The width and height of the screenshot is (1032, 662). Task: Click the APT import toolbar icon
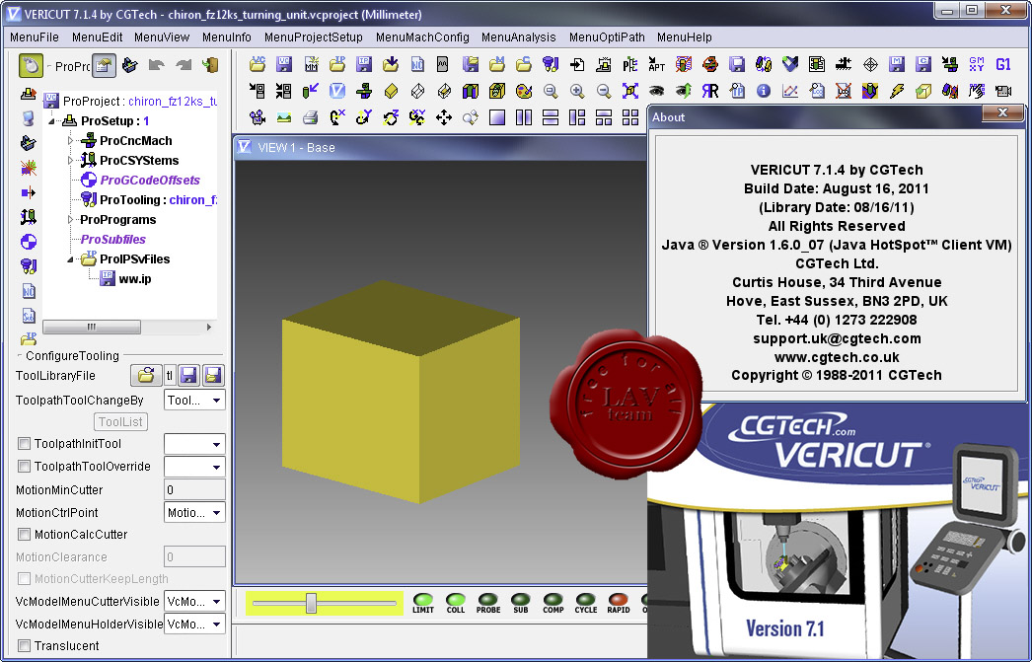click(x=657, y=64)
